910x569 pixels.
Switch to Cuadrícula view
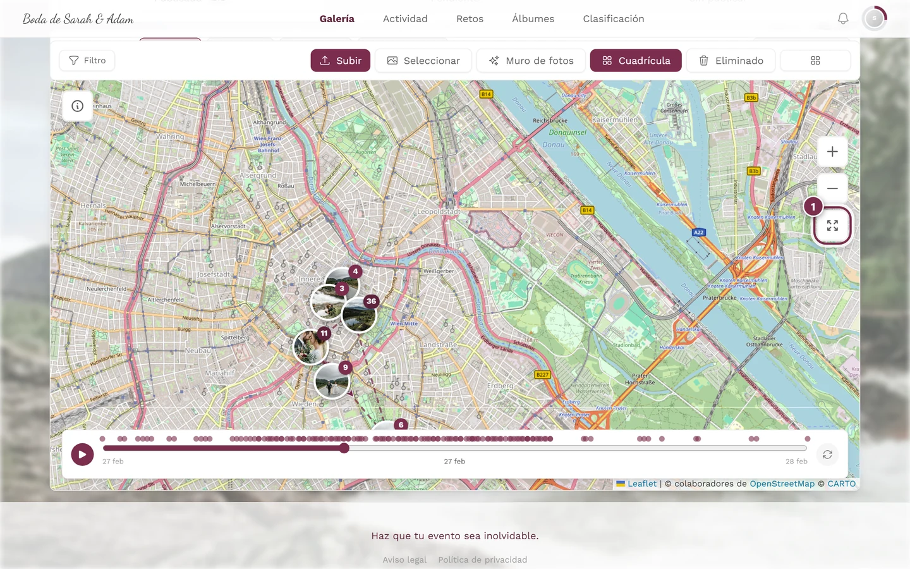[x=636, y=61]
